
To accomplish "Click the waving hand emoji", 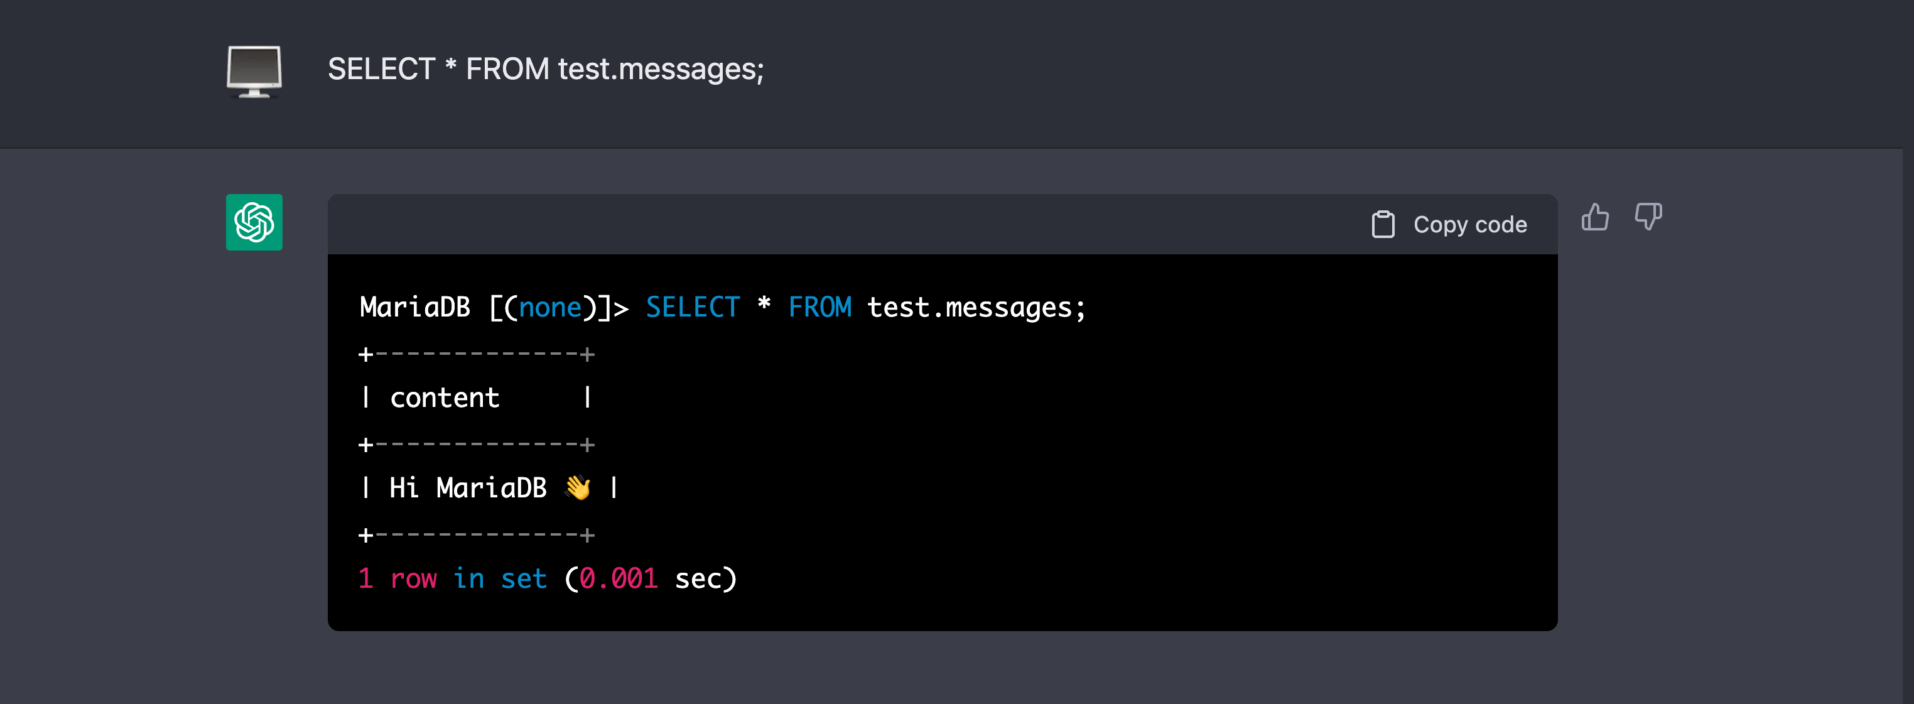I will 577,488.
